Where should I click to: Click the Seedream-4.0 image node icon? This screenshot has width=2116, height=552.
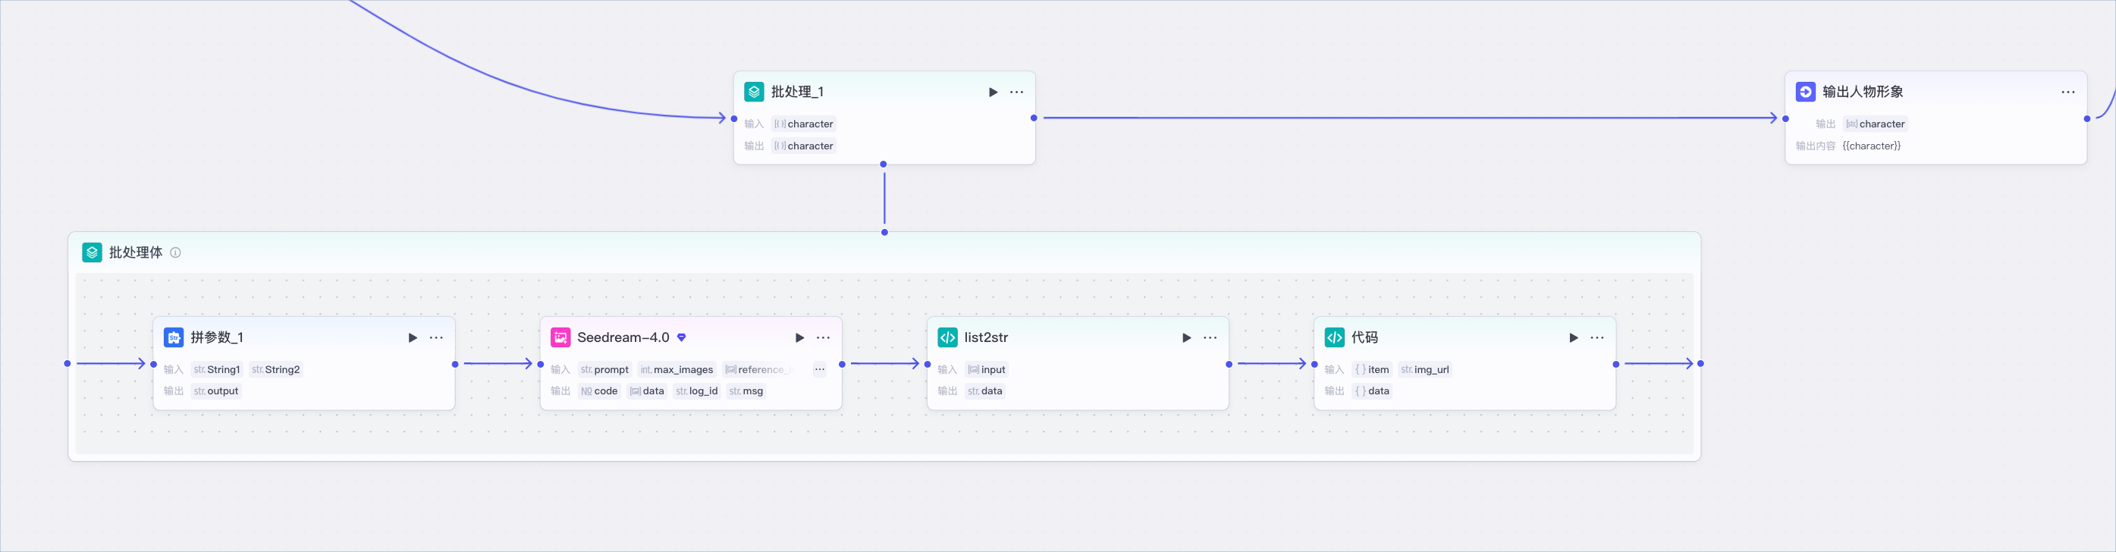click(560, 337)
